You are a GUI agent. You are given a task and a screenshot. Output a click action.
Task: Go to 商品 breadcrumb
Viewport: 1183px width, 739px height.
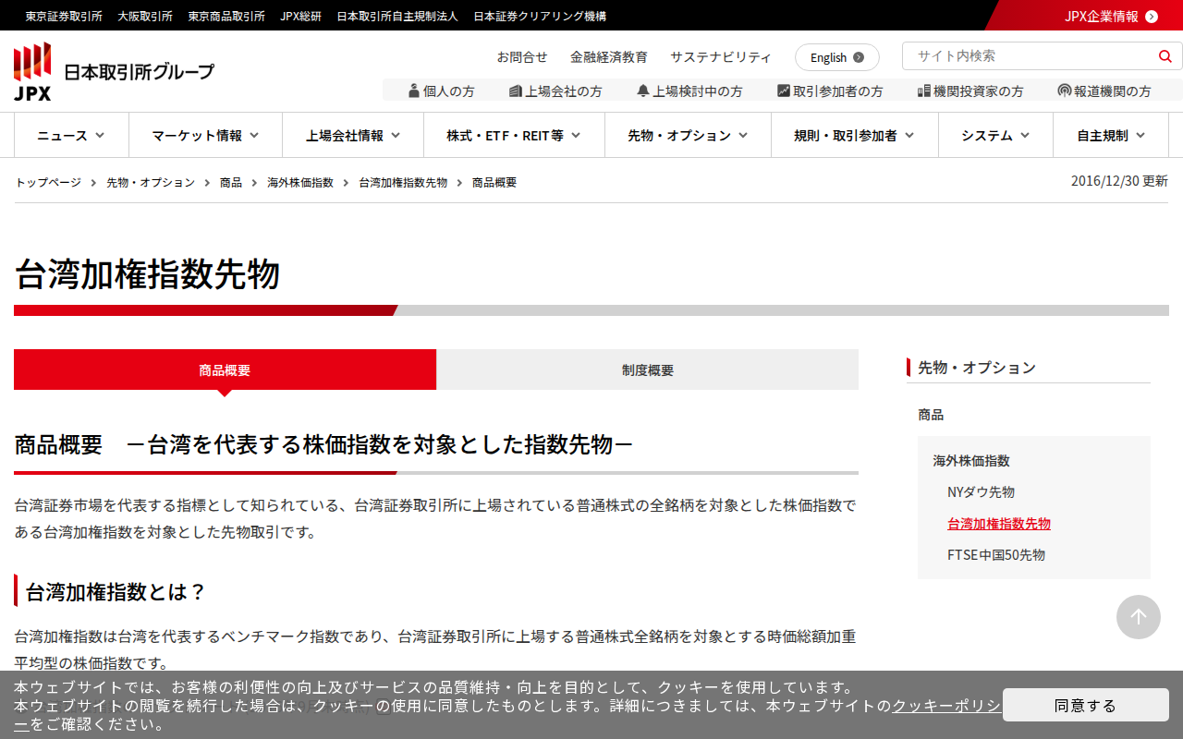click(231, 183)
